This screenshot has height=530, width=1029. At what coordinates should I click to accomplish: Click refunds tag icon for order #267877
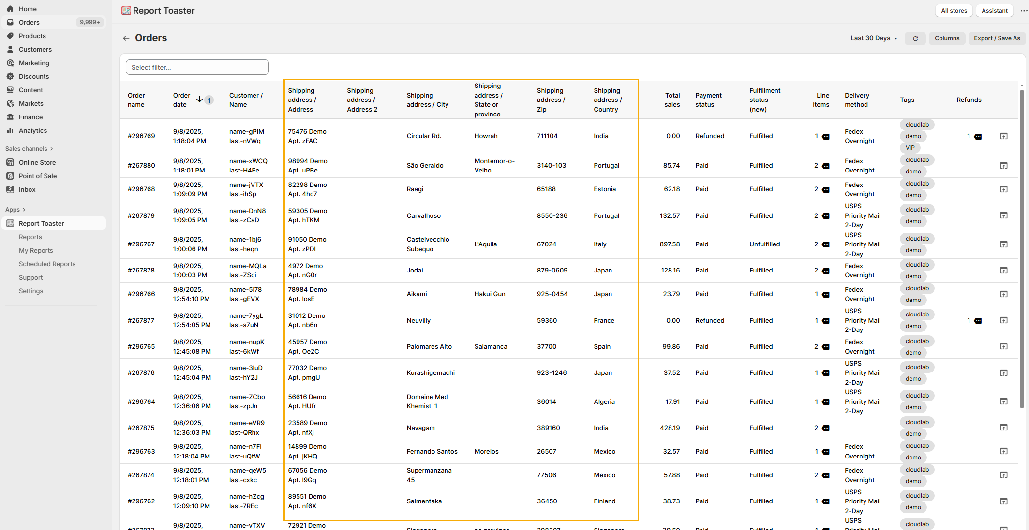(x=978, y=321)
